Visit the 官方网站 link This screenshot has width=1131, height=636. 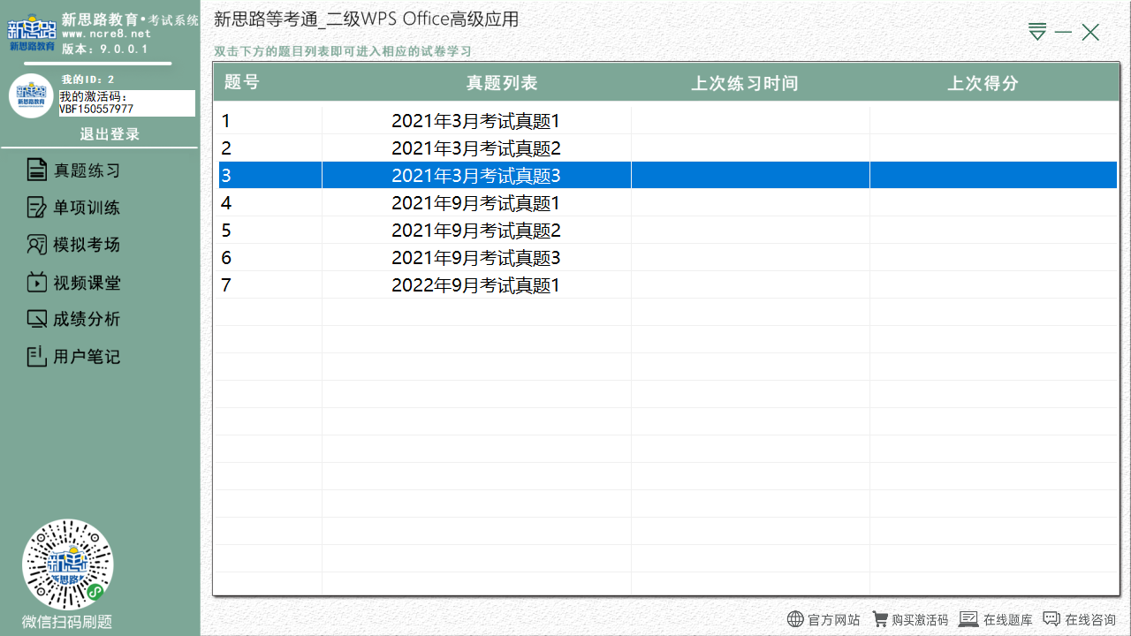pyautogui.click(x=834, y=620)
